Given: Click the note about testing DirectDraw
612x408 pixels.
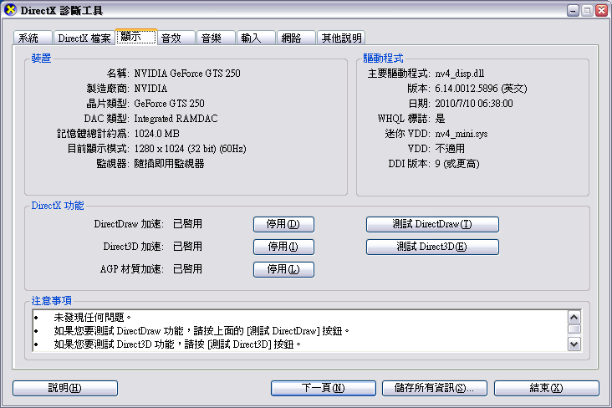Looking at the screenshot, I should click(201, 331).
